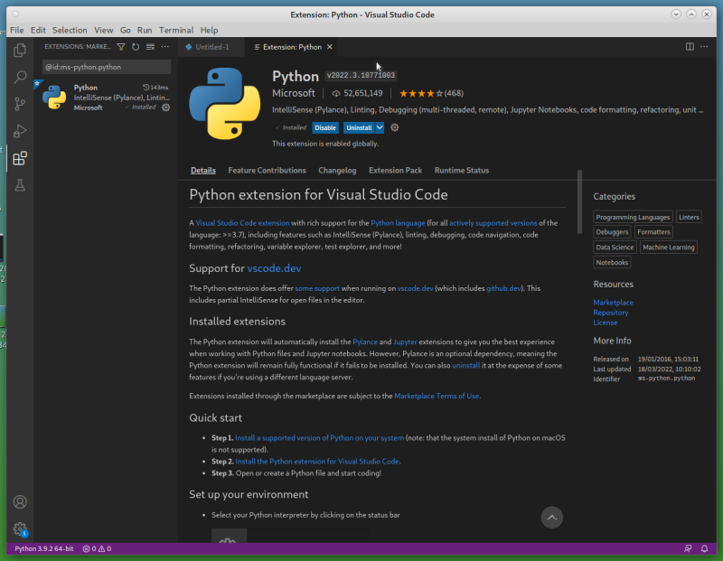
Task: Click Python 3.9.2 64-bit interpreter in status bar
Action: point(43,548)
